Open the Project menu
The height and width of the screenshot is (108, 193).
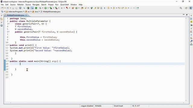(51, 4)
